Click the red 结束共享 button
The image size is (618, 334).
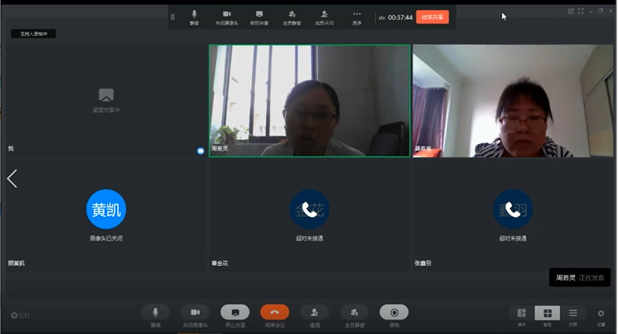click(433, 17)
